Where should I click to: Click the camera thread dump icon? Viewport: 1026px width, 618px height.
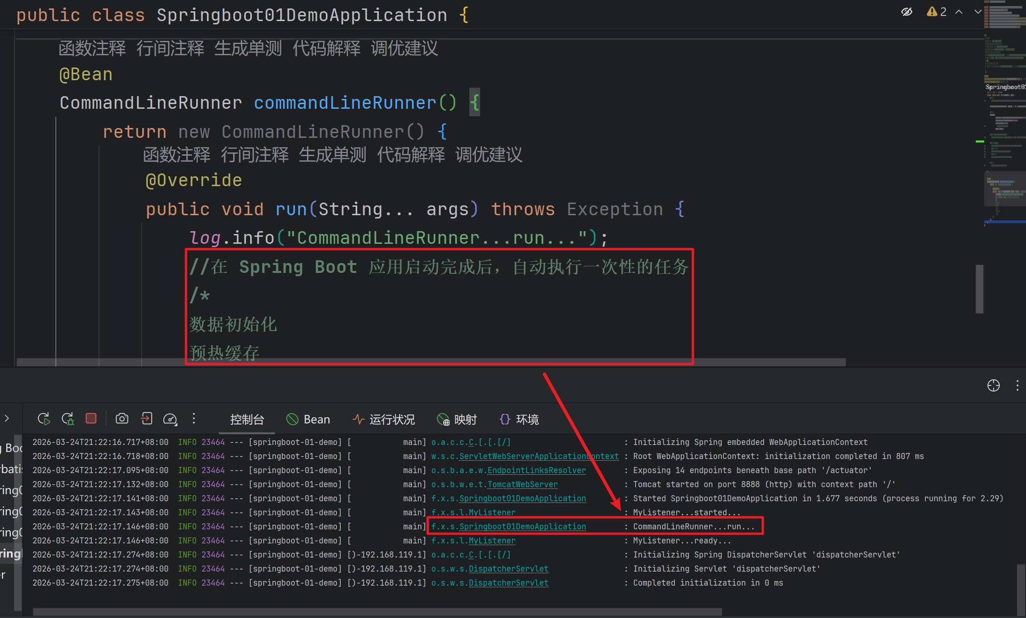(x=122, y=419)
